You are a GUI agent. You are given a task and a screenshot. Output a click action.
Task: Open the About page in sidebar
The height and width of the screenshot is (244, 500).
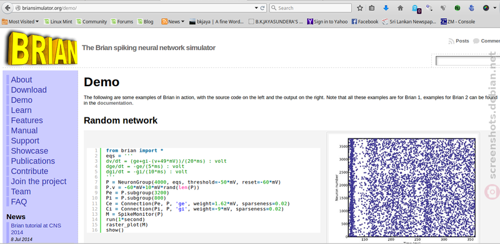[x=21, y=80]
